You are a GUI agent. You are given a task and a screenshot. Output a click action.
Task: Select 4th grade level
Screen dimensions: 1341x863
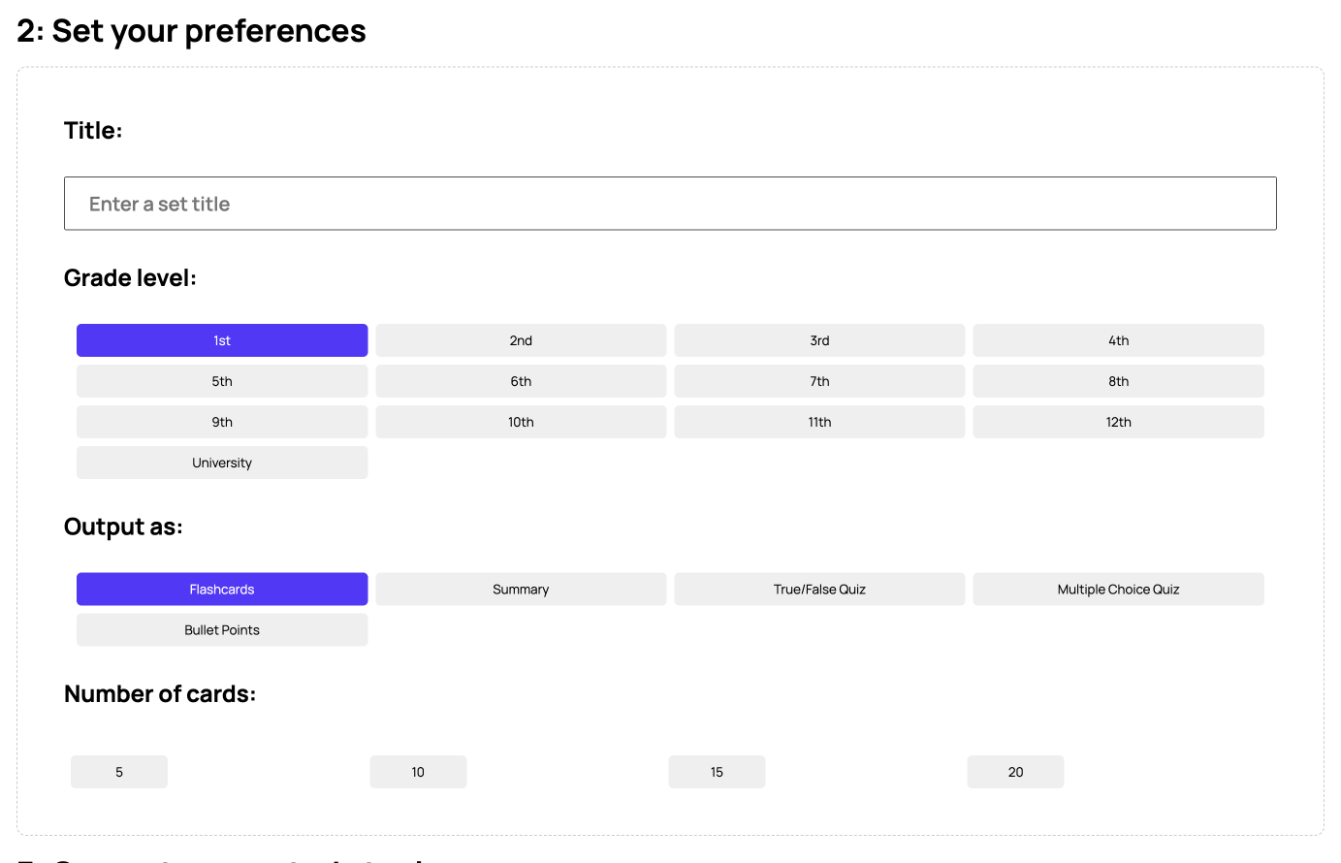1118,340
